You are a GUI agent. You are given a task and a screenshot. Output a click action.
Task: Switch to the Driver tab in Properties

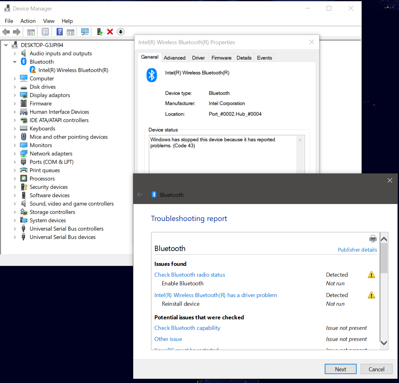pyautogui.click(x=198, y=58)
